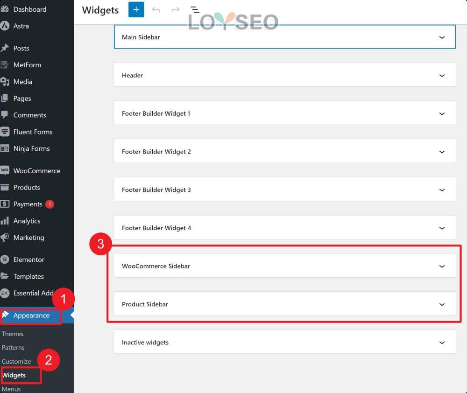Open the Dashboard menu item
This screenshot has height=393, width=467.
pos(30,9)
